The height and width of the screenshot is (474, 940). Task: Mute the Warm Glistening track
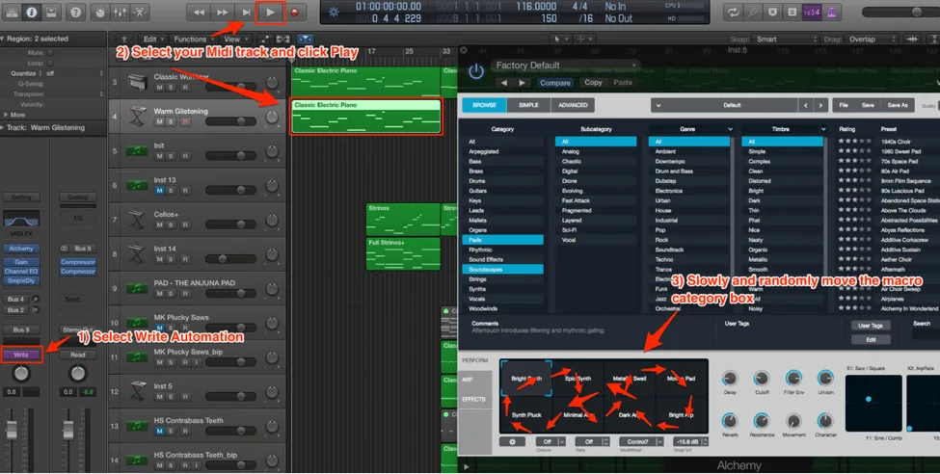pyautogui.click(x=159, y=121)
